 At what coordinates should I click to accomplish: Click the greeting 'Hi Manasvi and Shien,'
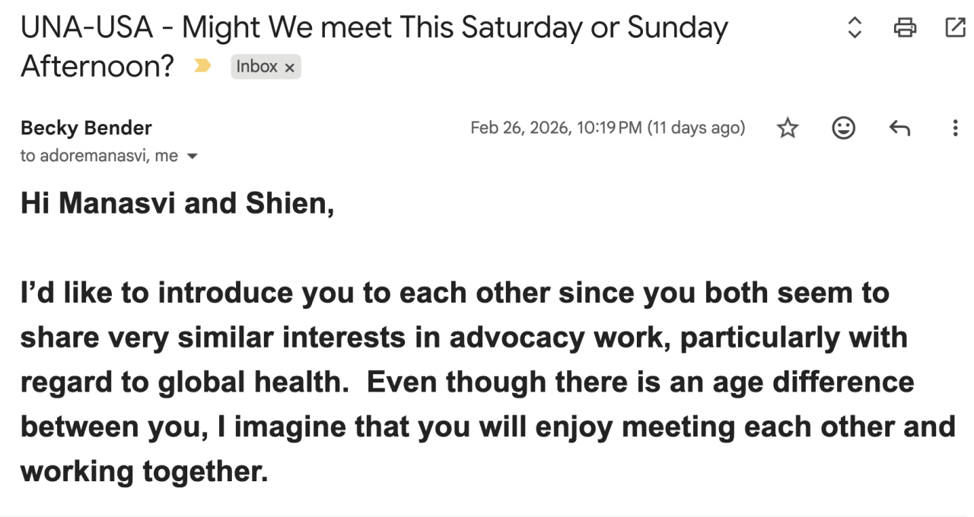[177, 204]
